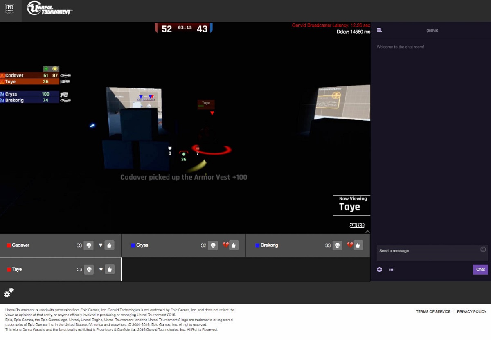Collapse the video panel chevron
Screen dimensions: 491x340
coord(367,232)
